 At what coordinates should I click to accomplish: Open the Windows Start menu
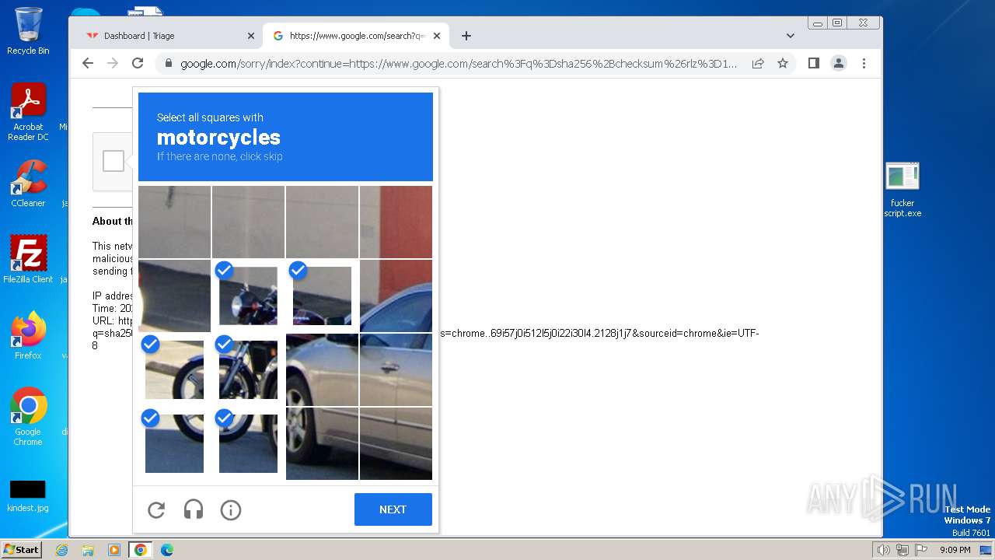pos(21,550)
